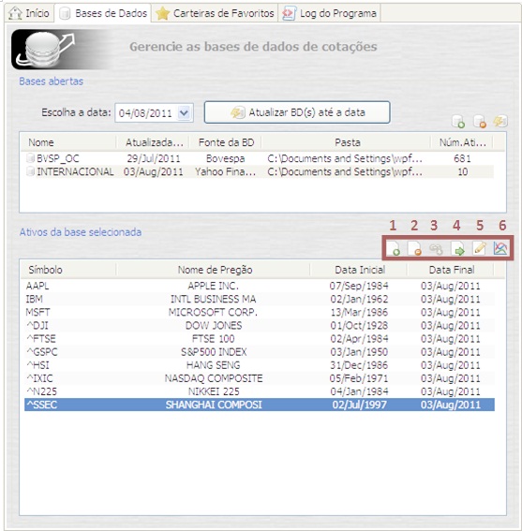
Task: Select the BVSP_OC database row
Action: pyautogui.click(x=259, y=158)
